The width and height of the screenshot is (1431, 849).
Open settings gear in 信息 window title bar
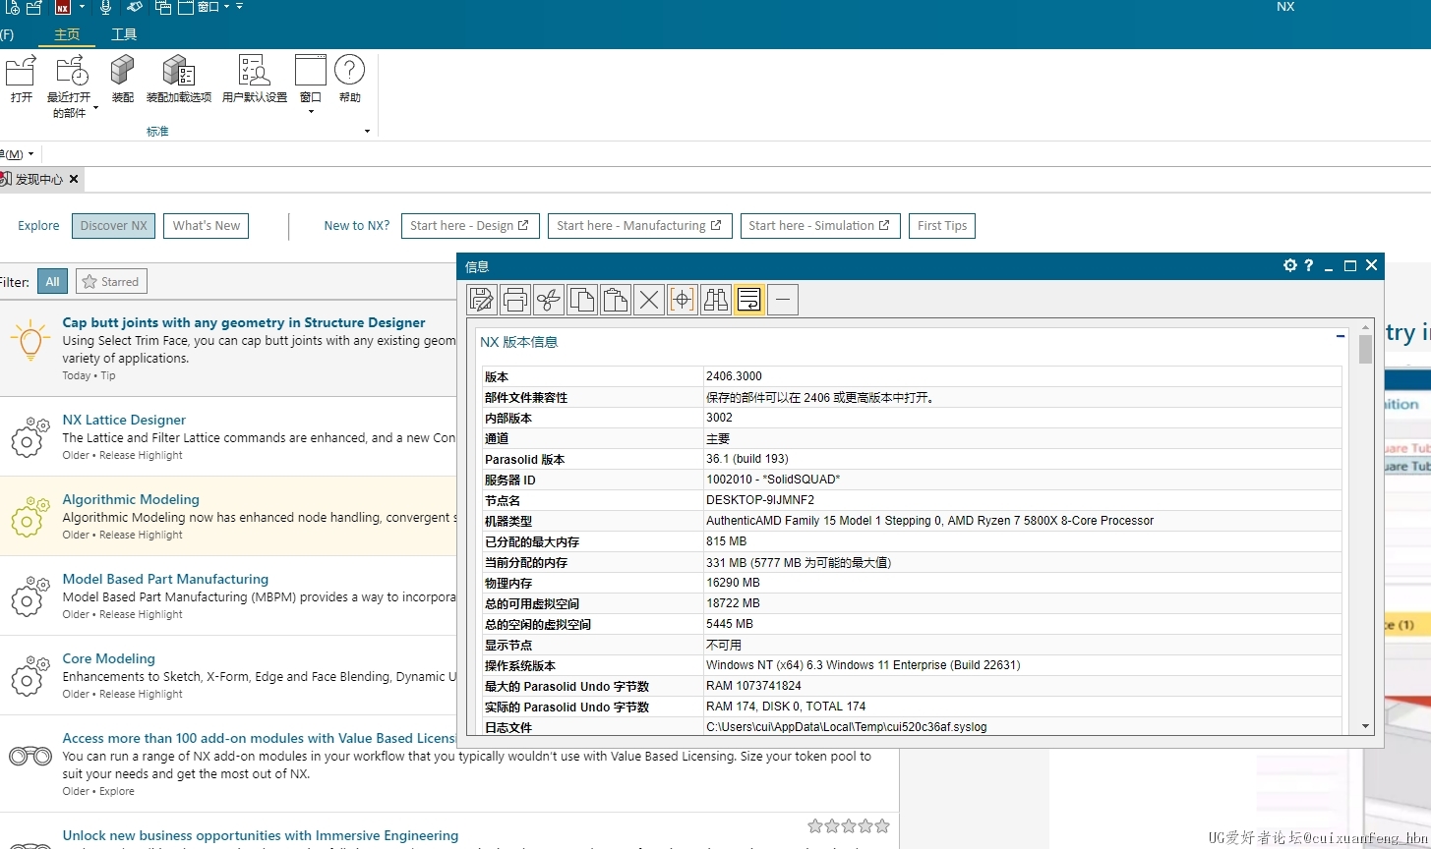[1290, 265]
